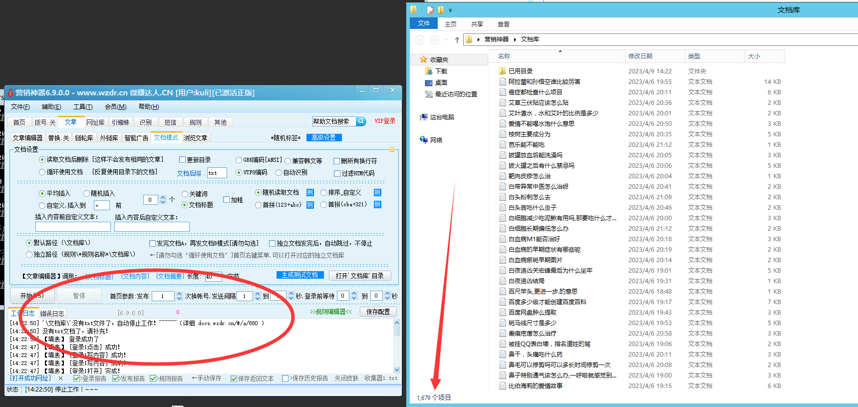Open the 工具(T) menu
Image resolution: width=858 pixels, height=407 pixels.
pos(83,107)
